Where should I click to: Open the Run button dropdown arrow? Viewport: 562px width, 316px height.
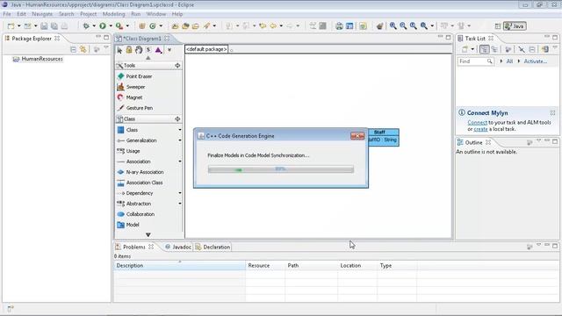click(x=111, y=25)
